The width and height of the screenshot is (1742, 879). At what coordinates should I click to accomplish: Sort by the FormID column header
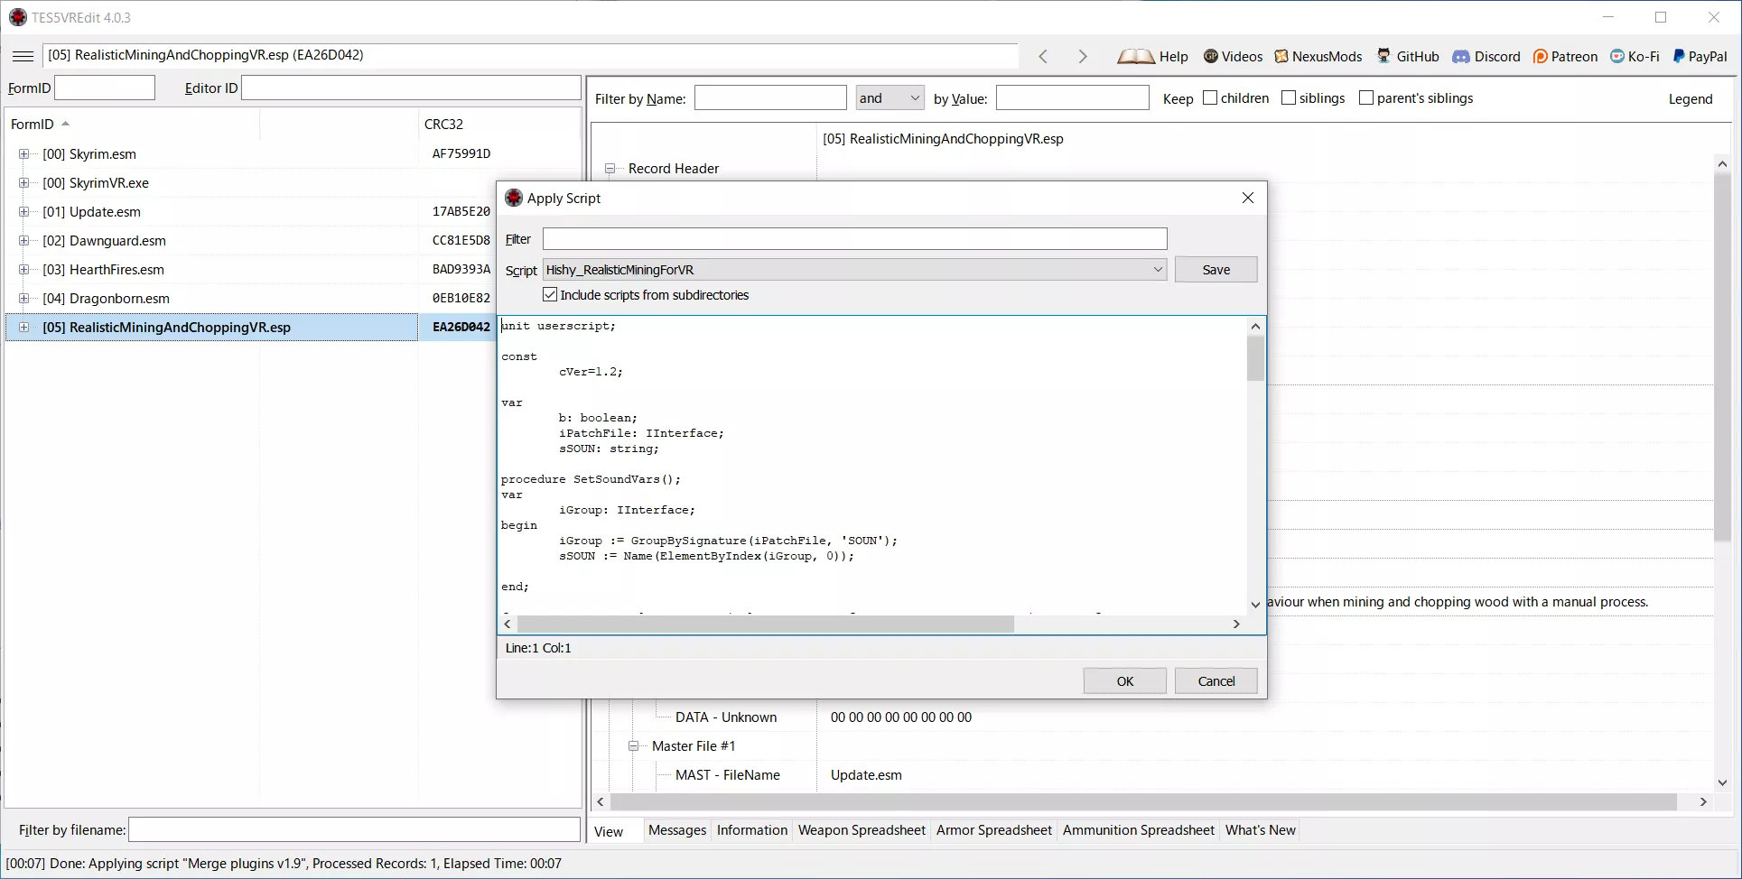132,125
